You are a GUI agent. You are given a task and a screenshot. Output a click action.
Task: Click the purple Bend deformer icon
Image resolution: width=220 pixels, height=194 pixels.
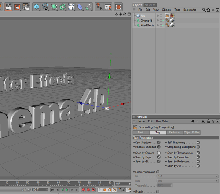click(x=80, y=7)
